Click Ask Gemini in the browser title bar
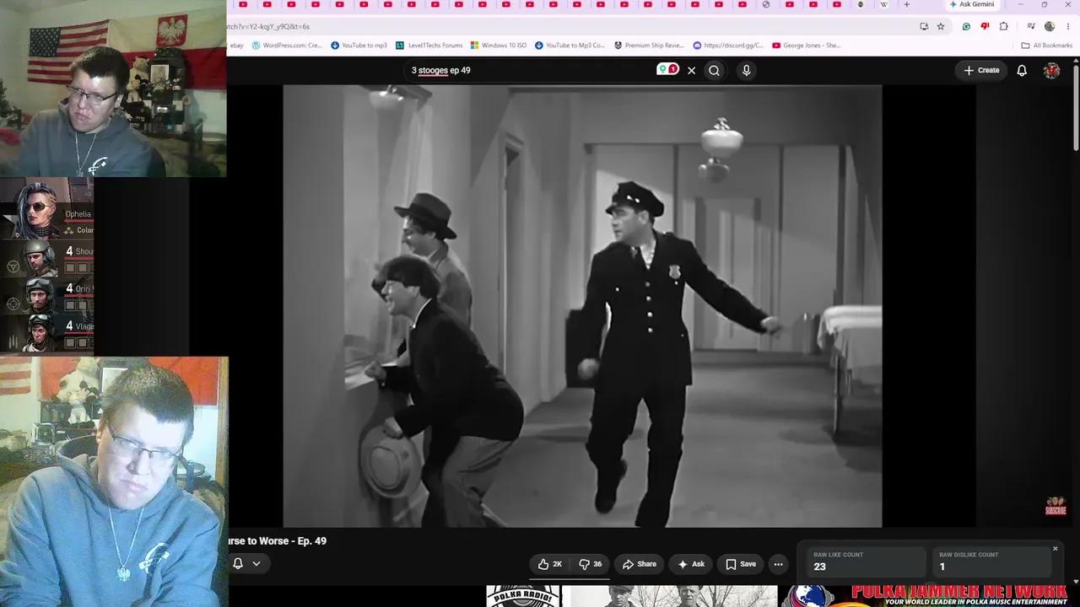Screen dimensions: 1080x607 973,5
